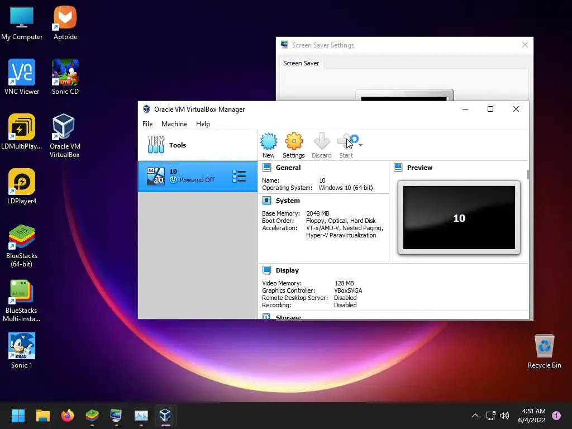Open the Display section header
Image resolution: width=572 pixels, height=429 pixels.
(x=287, y=270)
